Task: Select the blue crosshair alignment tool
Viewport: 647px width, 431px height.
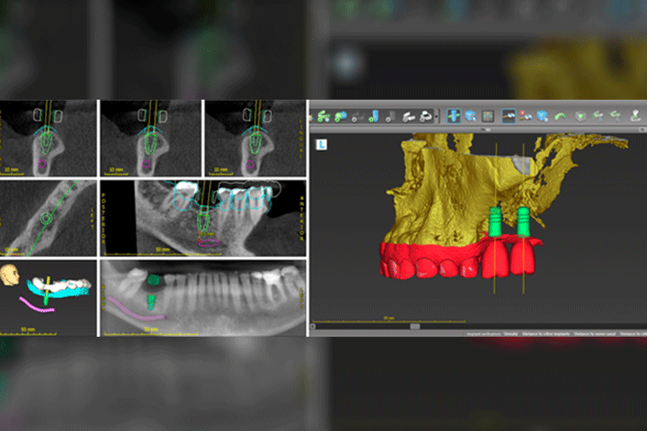Action: point(454,116)
